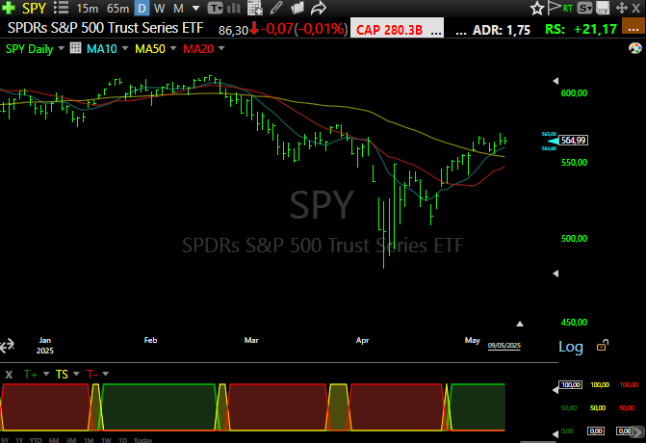Viewport: 646px width, 443px height.
Task: Click the white-boxed 100,00 scale value
Action: (x=571, y=384)
